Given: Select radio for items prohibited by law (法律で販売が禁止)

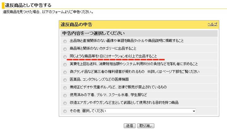Looking at the screenshot, I should (65, 88).
